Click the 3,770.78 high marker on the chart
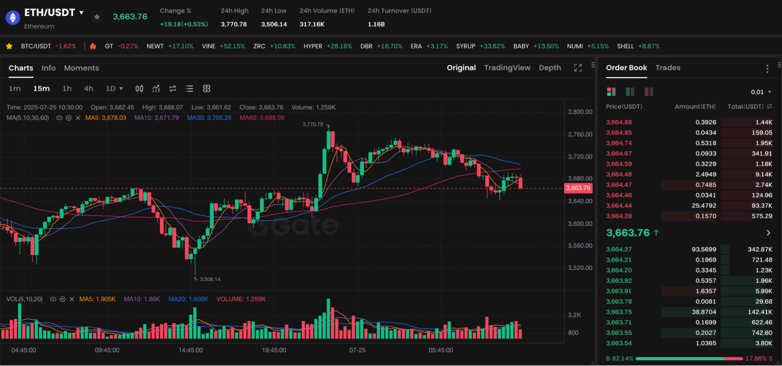 313,124
